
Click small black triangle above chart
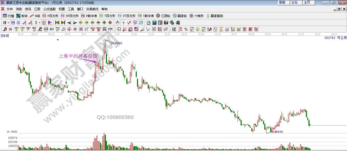(58, 40)
